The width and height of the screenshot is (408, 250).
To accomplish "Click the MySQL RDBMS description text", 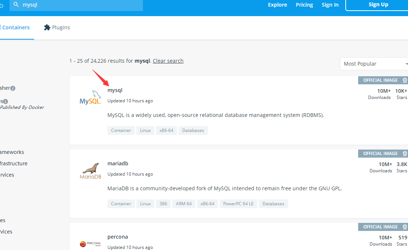I will pyautogui.click(x=216, y=115).
